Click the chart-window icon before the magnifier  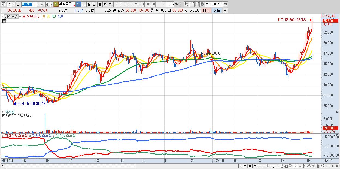[318, 166]
